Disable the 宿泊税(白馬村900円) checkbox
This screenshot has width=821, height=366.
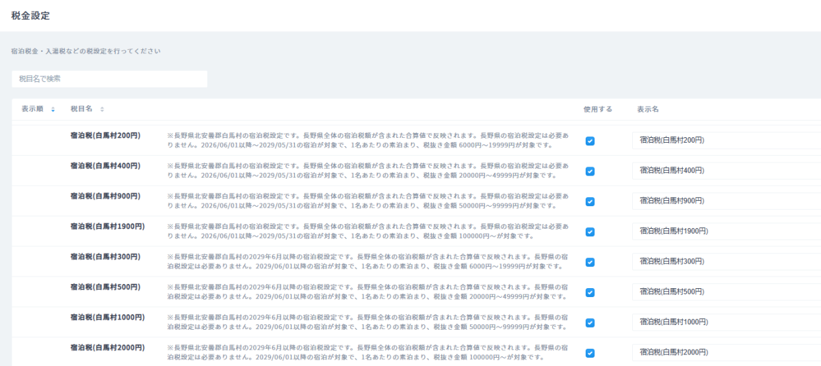(x=590, y=201)
